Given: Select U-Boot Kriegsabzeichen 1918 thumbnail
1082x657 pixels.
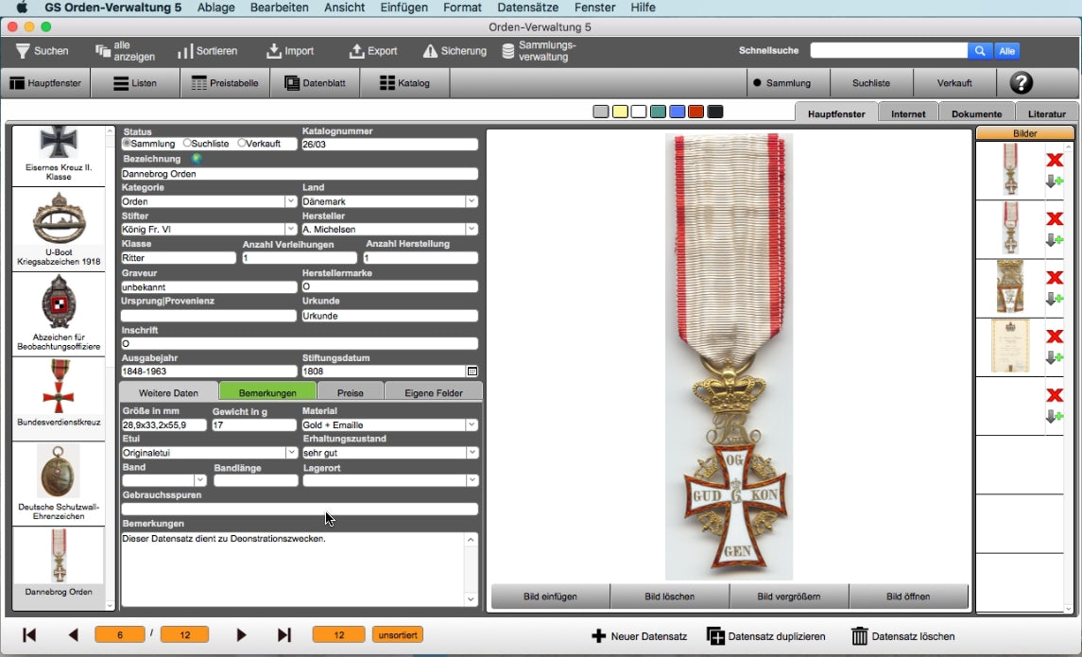Looking at the screenshot, I should click(59, 230).
